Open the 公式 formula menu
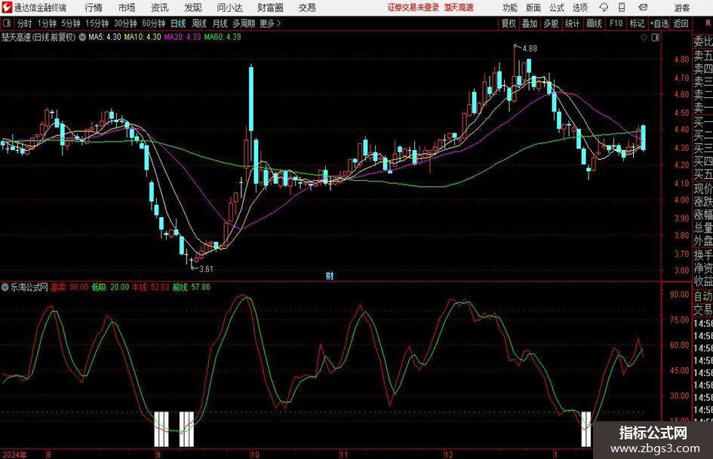 [557, 8]
